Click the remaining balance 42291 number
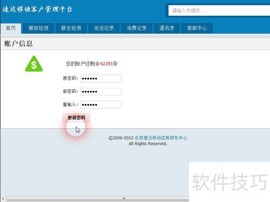The height and width of the screenshot is (202, 270). point(106,64)
